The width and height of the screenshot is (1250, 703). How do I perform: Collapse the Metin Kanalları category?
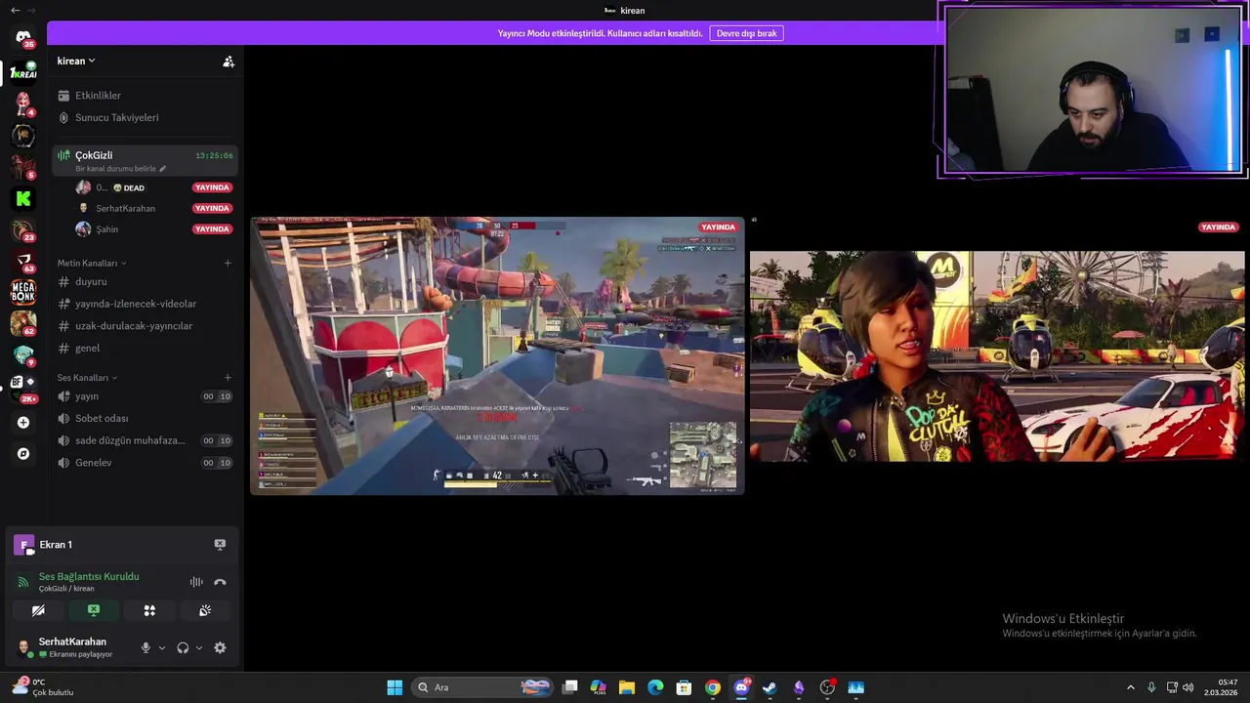click(x=92, y=263)
